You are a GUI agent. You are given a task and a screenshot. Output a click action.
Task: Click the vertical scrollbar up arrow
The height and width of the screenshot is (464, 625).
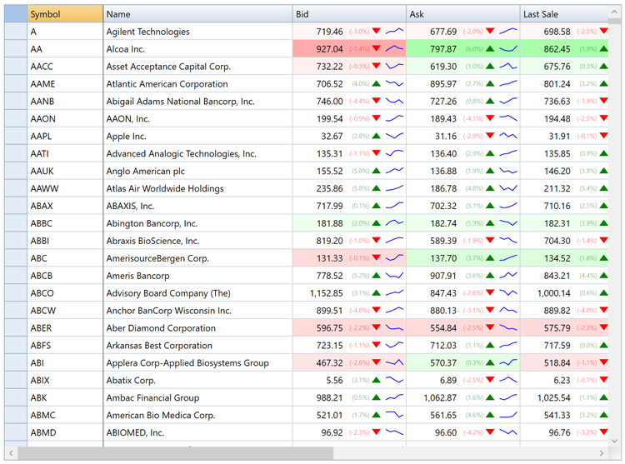(614, 12)
